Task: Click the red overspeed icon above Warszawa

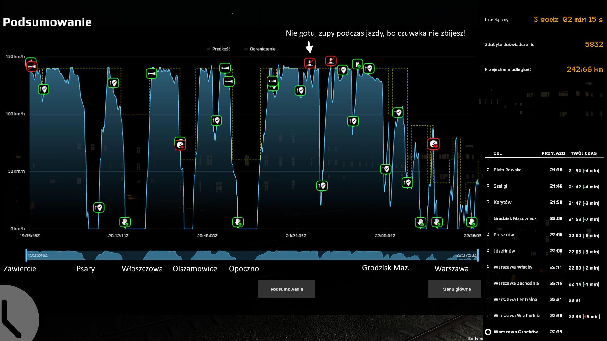Action: (433, 144)
